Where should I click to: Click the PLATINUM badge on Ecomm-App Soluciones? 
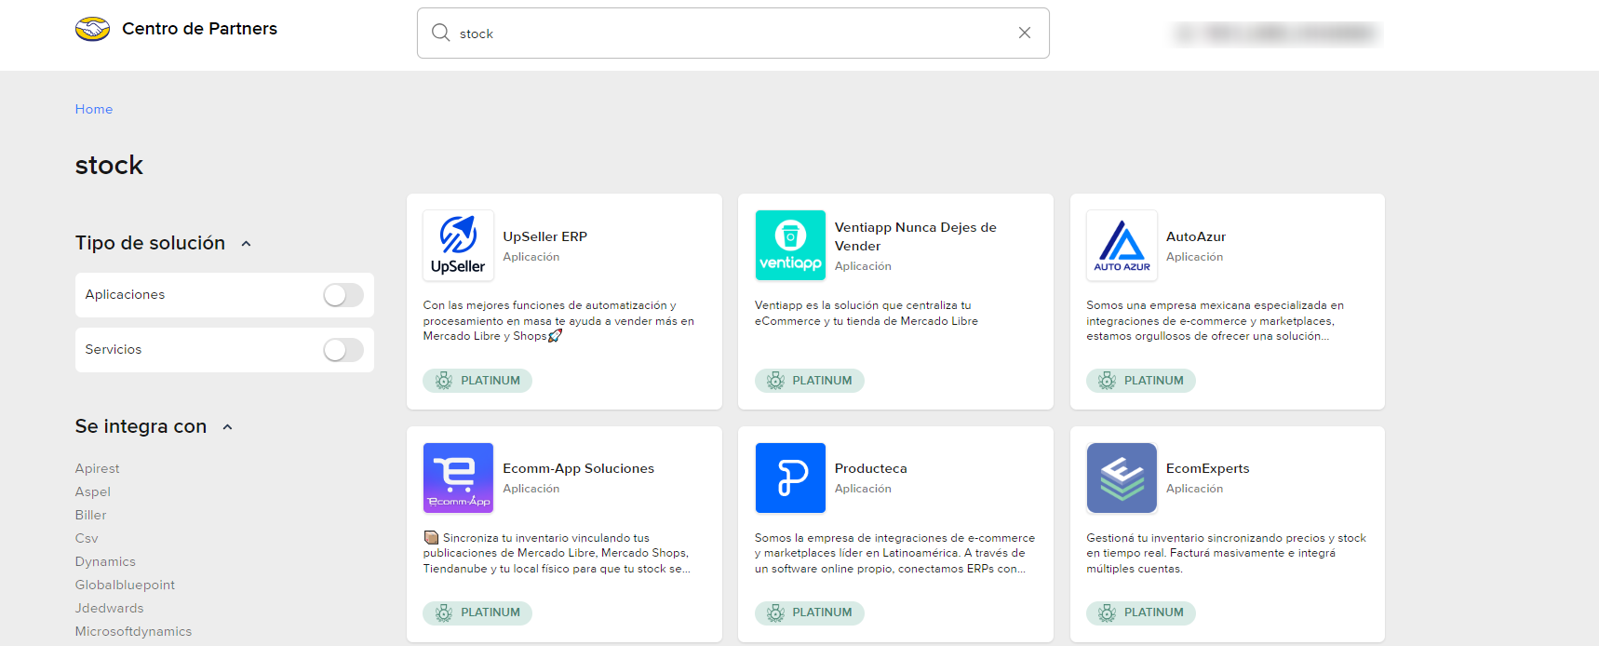[x=477, y=612]
